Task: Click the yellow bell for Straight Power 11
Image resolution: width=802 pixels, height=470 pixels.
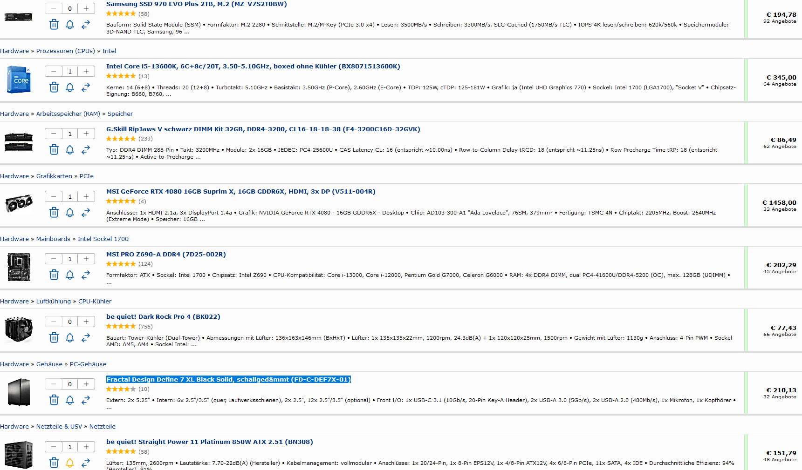Action: (70, 463)
